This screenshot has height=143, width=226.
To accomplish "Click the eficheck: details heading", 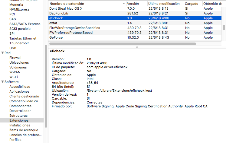I will (58, 51).
